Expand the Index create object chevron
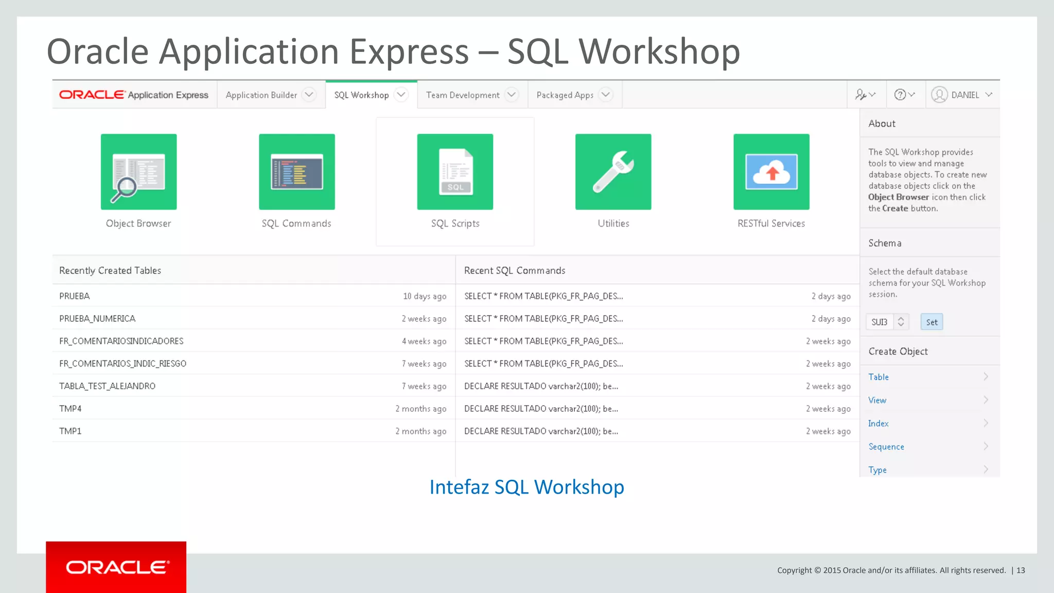The height and width of the screenshot is (593, 1054). [986, 423]
